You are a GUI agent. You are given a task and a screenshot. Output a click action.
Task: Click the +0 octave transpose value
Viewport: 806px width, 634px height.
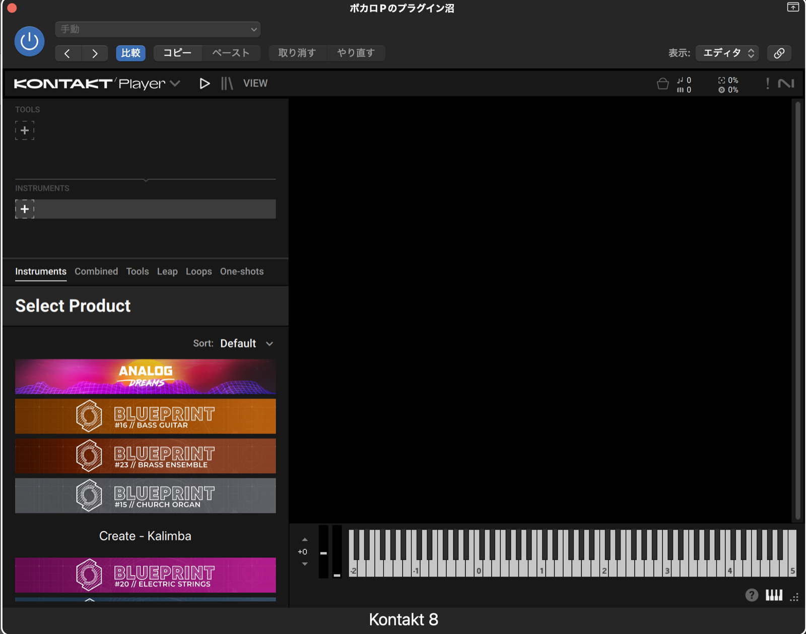tap(303, 552)
